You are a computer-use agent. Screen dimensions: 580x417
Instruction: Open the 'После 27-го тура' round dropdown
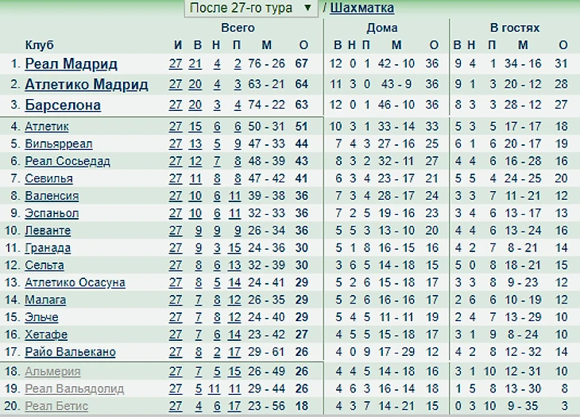point(251,8)
